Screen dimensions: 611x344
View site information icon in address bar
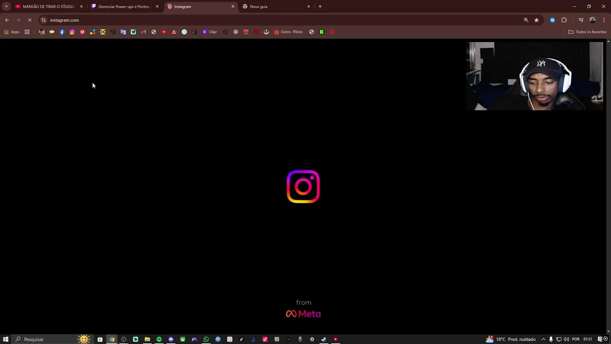pyautogui.click(x=43, y=20)
